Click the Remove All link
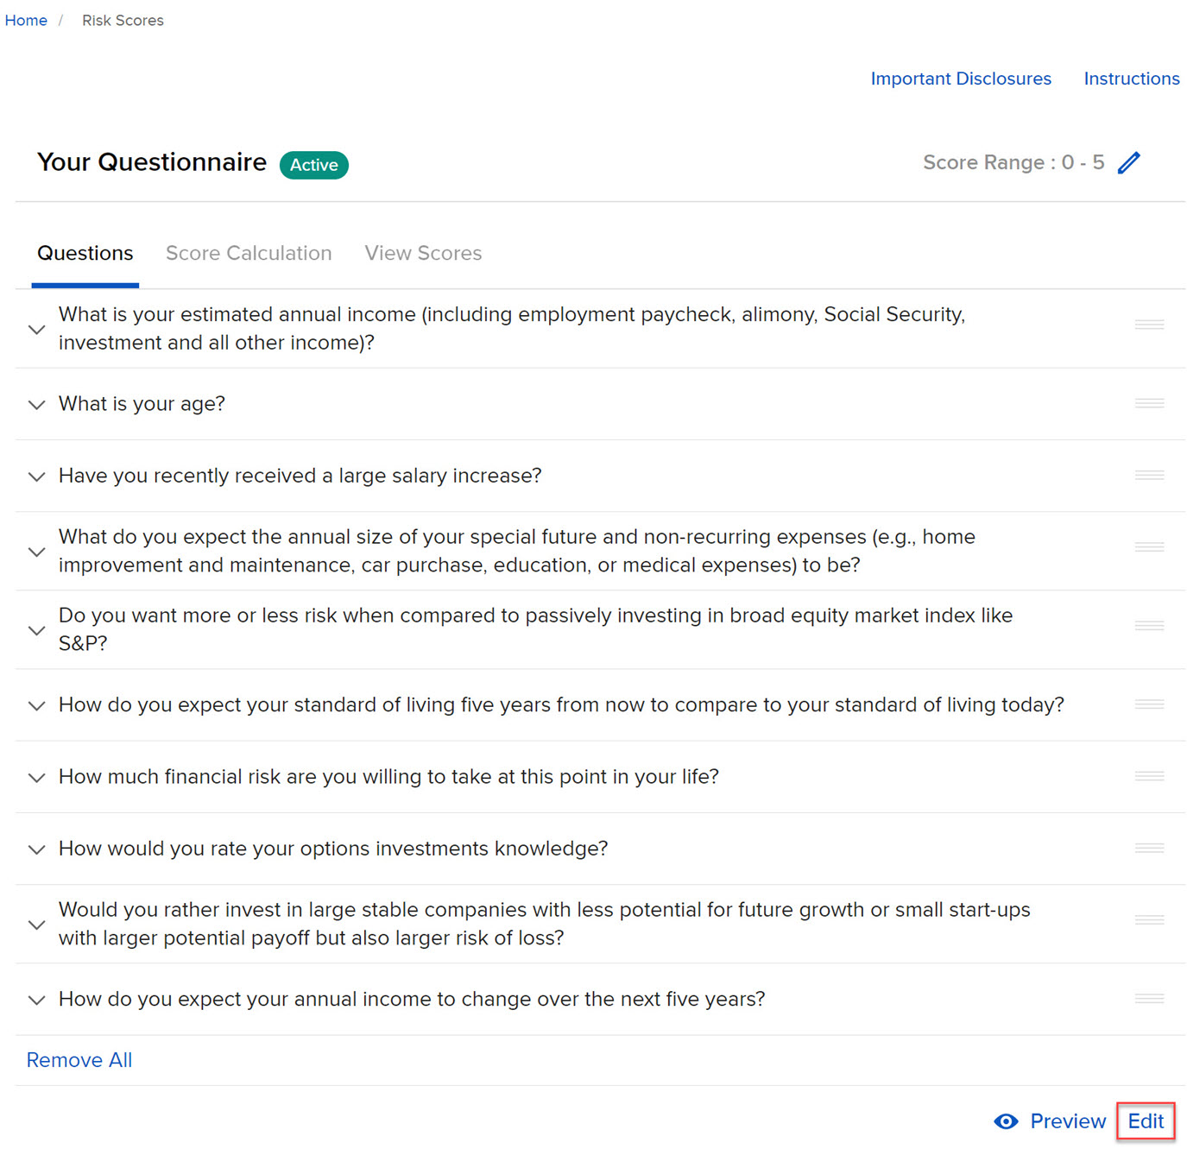This screenshot has height=1149, width=1187. (79, 1059)
